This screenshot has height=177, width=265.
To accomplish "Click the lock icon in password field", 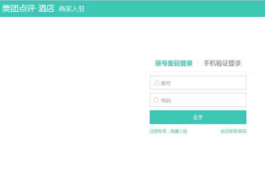I will click(x=156, y=100).
